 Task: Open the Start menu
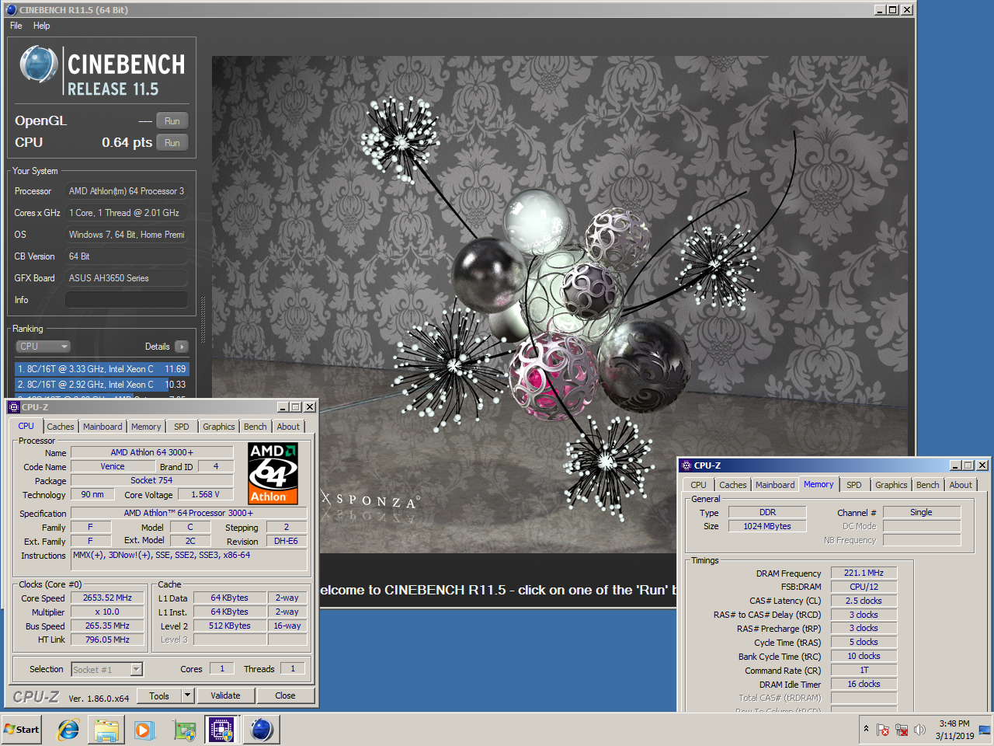point(22,730)
